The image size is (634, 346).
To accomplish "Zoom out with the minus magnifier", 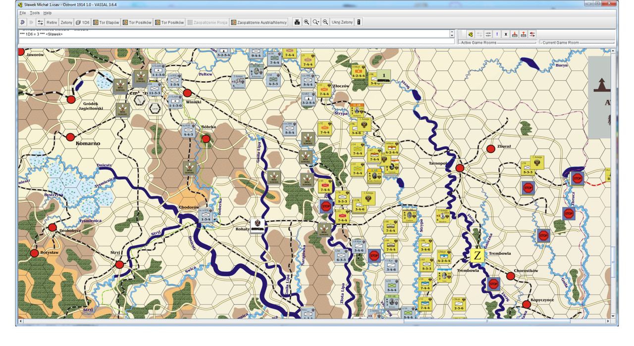I will click(325, 22).
